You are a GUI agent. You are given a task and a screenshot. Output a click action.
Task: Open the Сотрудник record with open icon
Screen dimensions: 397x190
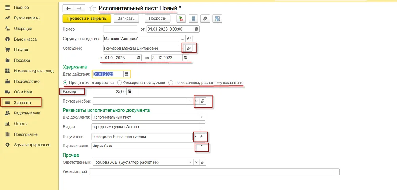pos(189,48)
